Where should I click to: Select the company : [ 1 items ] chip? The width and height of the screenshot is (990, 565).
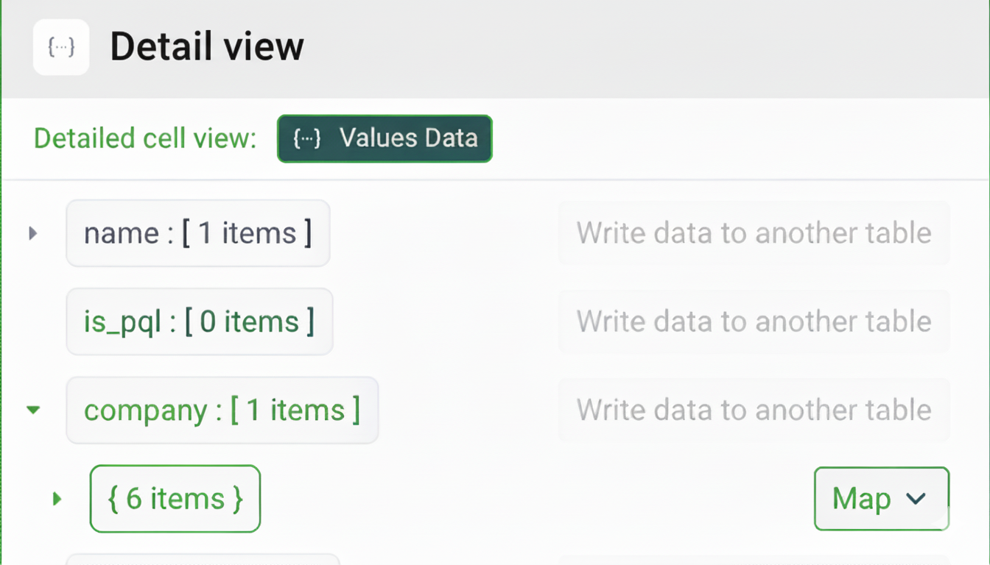click(x=222, y=410)
